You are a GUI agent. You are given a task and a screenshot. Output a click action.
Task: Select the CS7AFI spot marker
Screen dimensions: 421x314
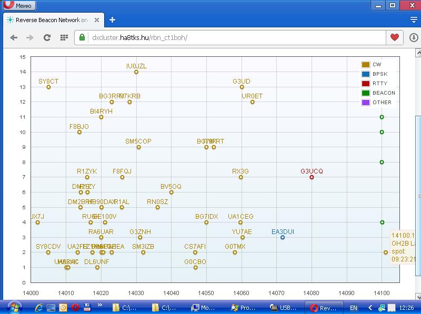coord(195,252)
